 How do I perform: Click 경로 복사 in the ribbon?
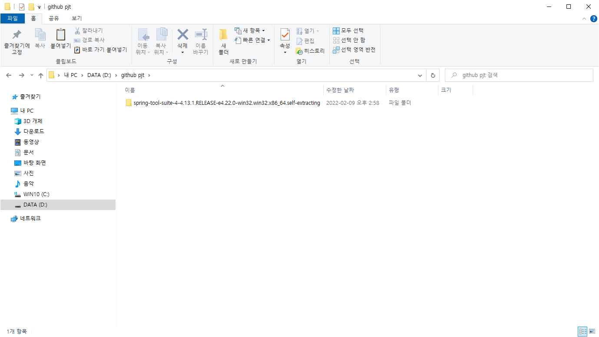[89, 40]
